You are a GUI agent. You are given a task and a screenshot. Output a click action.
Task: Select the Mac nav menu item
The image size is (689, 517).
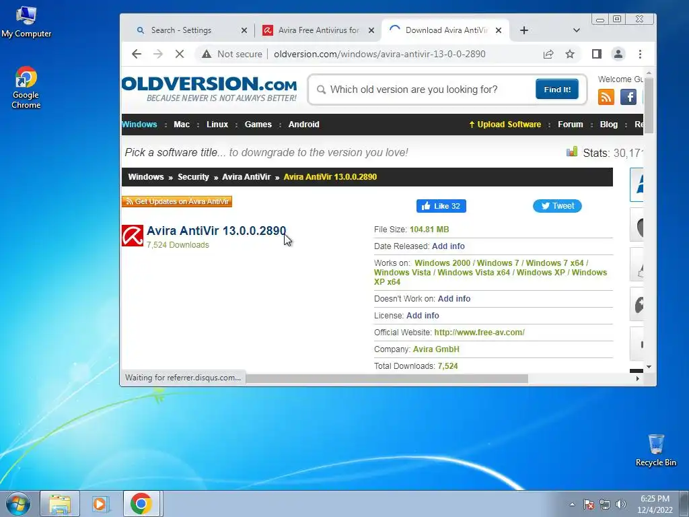(182, 125)
